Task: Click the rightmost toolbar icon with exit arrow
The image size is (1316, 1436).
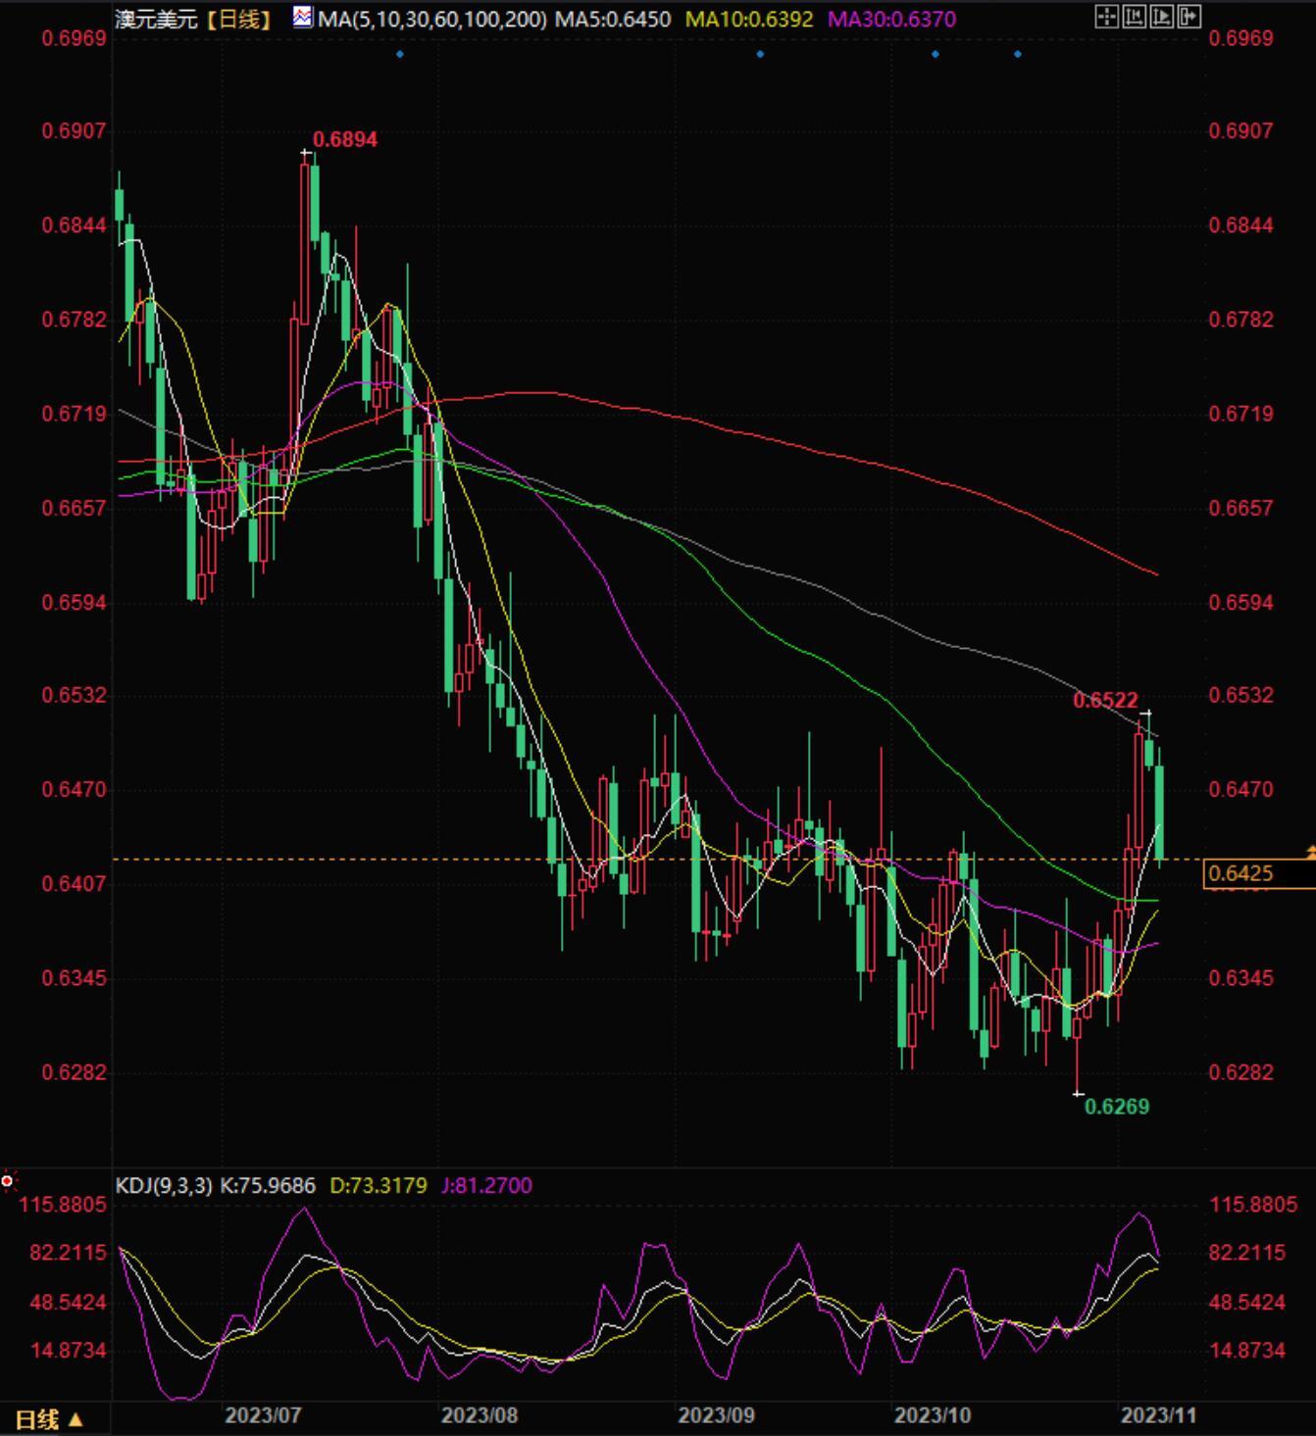Action: (1189, 17)
